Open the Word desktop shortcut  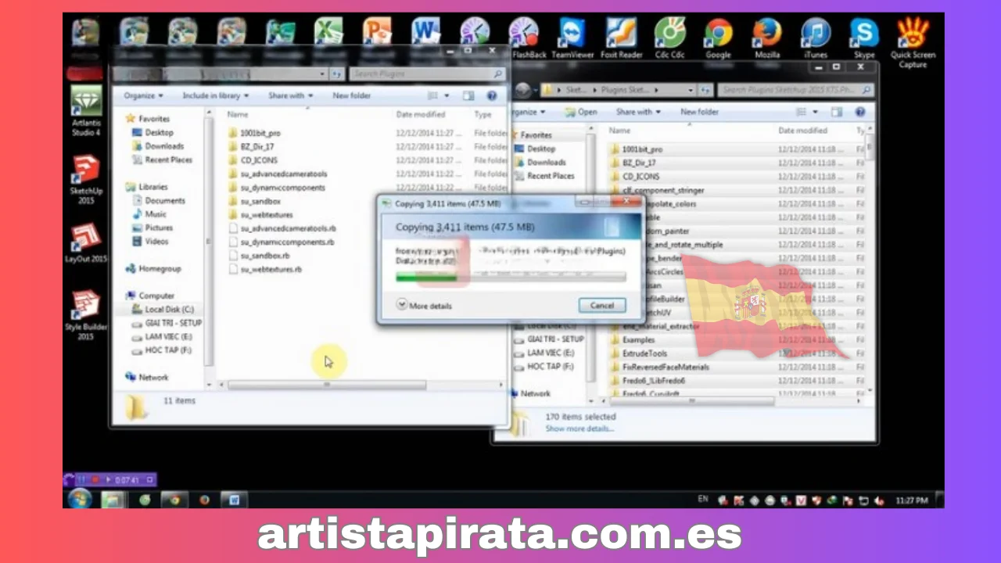(426, 32)
